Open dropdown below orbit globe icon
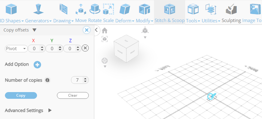Screen dimensions: 262x119 [105, 67]
